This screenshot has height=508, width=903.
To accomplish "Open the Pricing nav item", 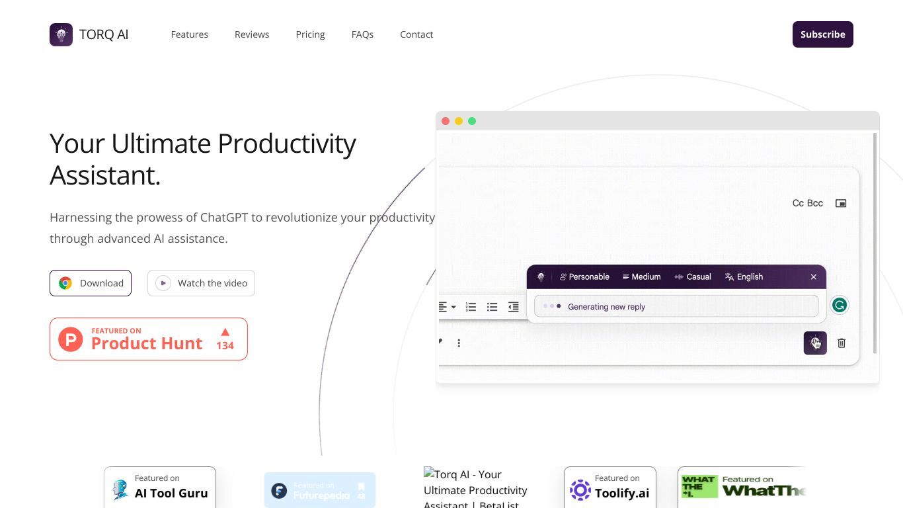I will point(310,34).
